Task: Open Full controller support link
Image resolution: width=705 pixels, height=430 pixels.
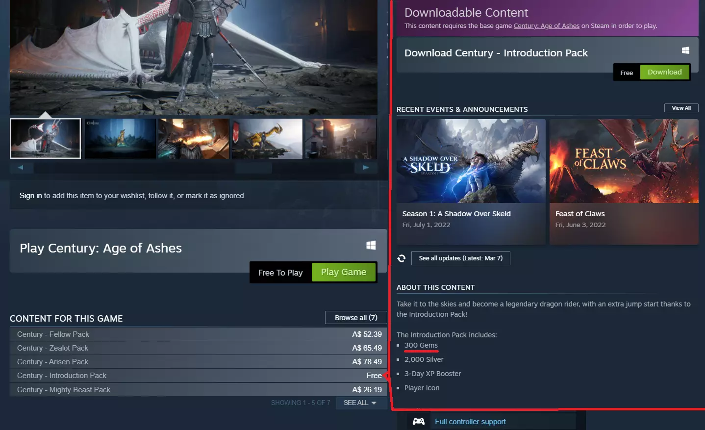Action: coord(470,422)
